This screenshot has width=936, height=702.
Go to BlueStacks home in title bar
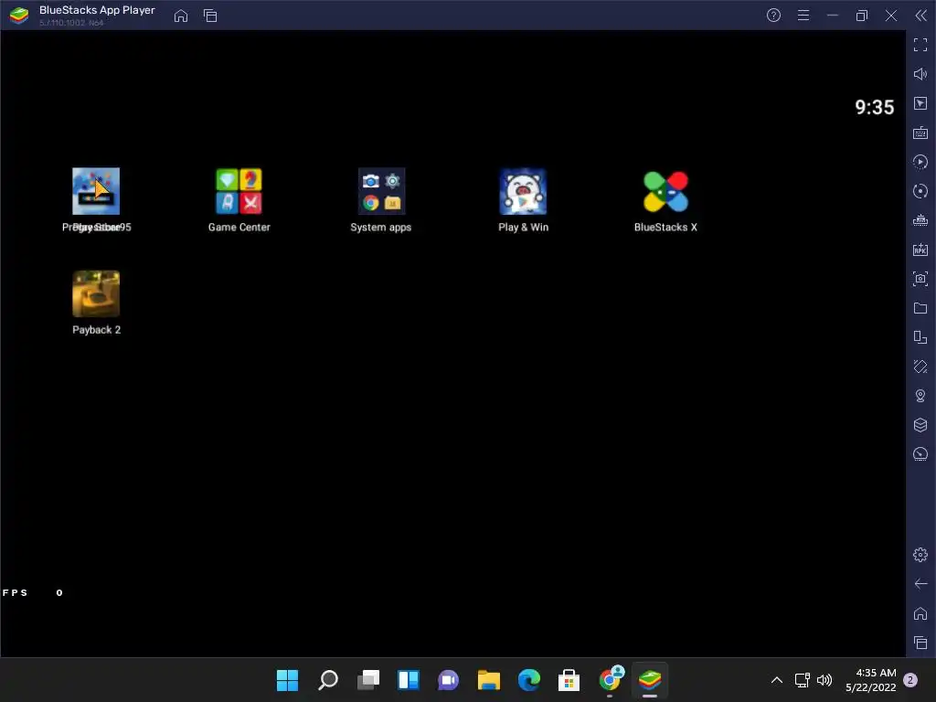pos(181,16)
